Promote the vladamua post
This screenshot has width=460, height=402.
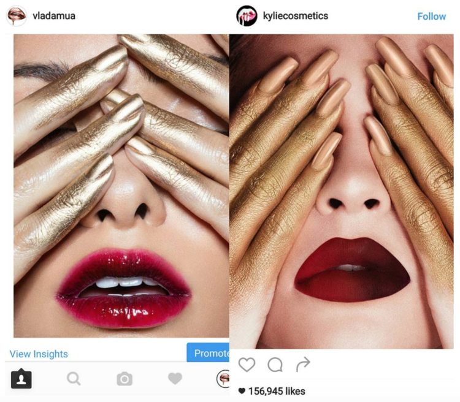coord(208,352)
